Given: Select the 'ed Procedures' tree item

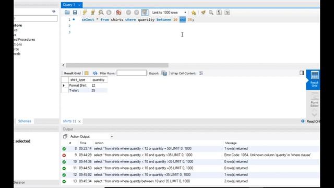Looking at the screenshot, I should [25, 40].
